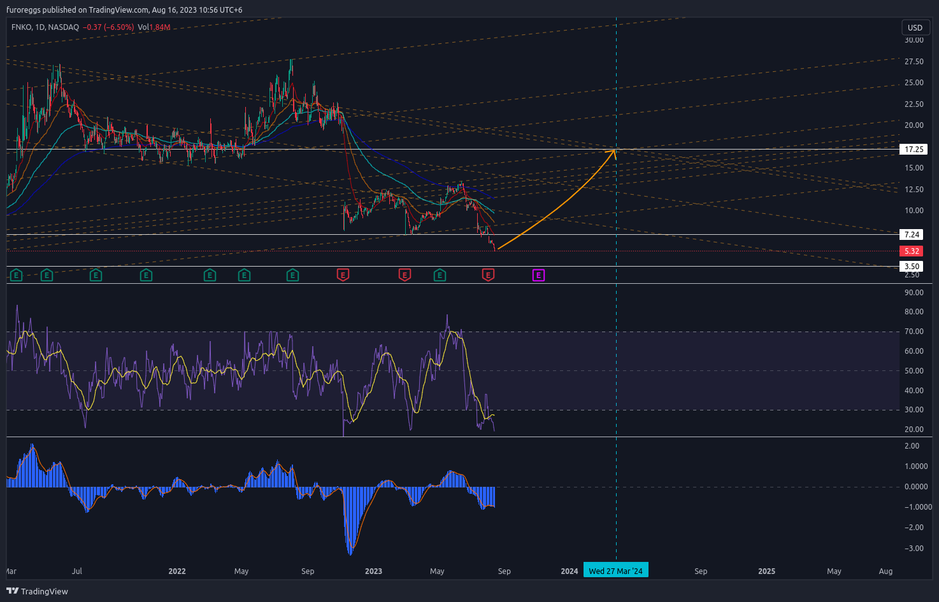
Task: Click the 2022 label on time axis
Action: coord(177,571)
